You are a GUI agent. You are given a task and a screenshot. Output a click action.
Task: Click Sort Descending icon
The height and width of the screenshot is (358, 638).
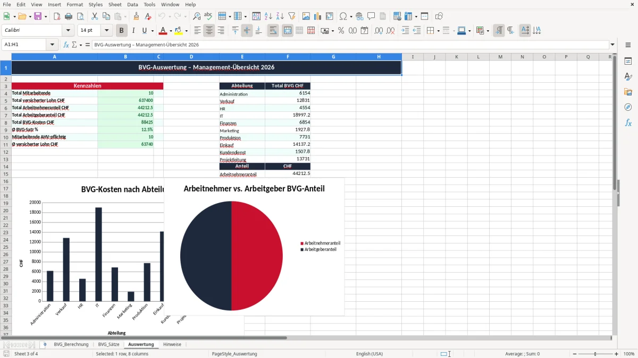[280, 16]
